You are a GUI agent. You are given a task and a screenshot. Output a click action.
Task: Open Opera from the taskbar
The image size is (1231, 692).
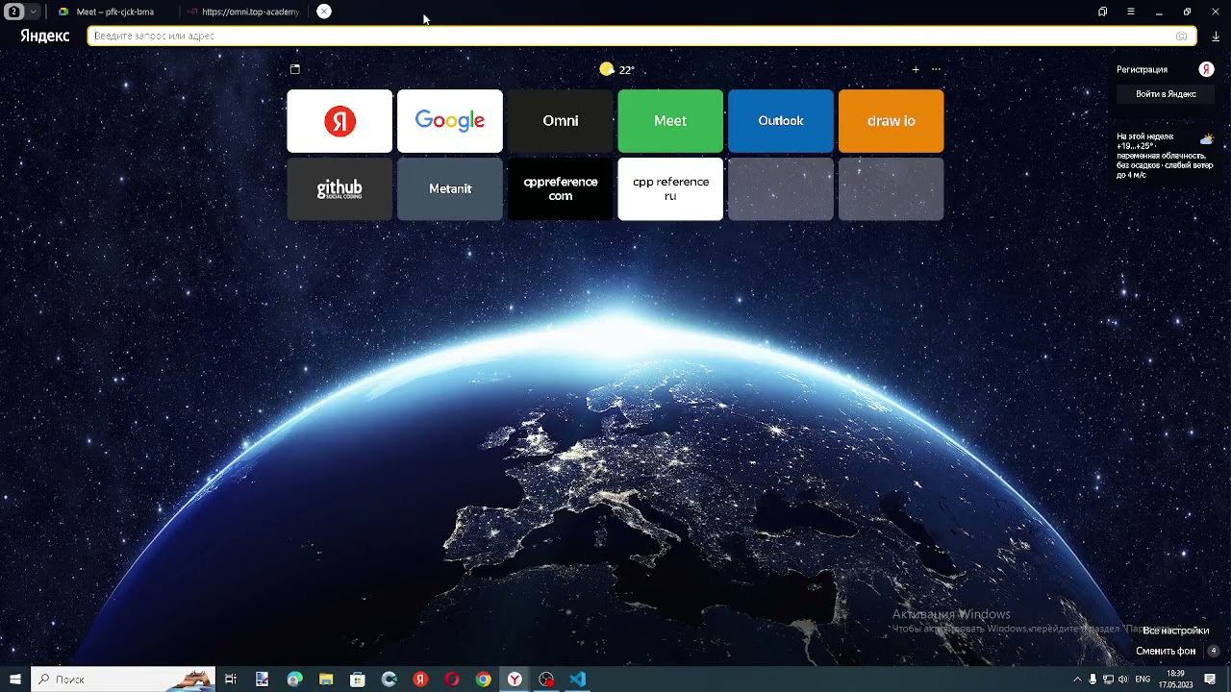point(452,679)
